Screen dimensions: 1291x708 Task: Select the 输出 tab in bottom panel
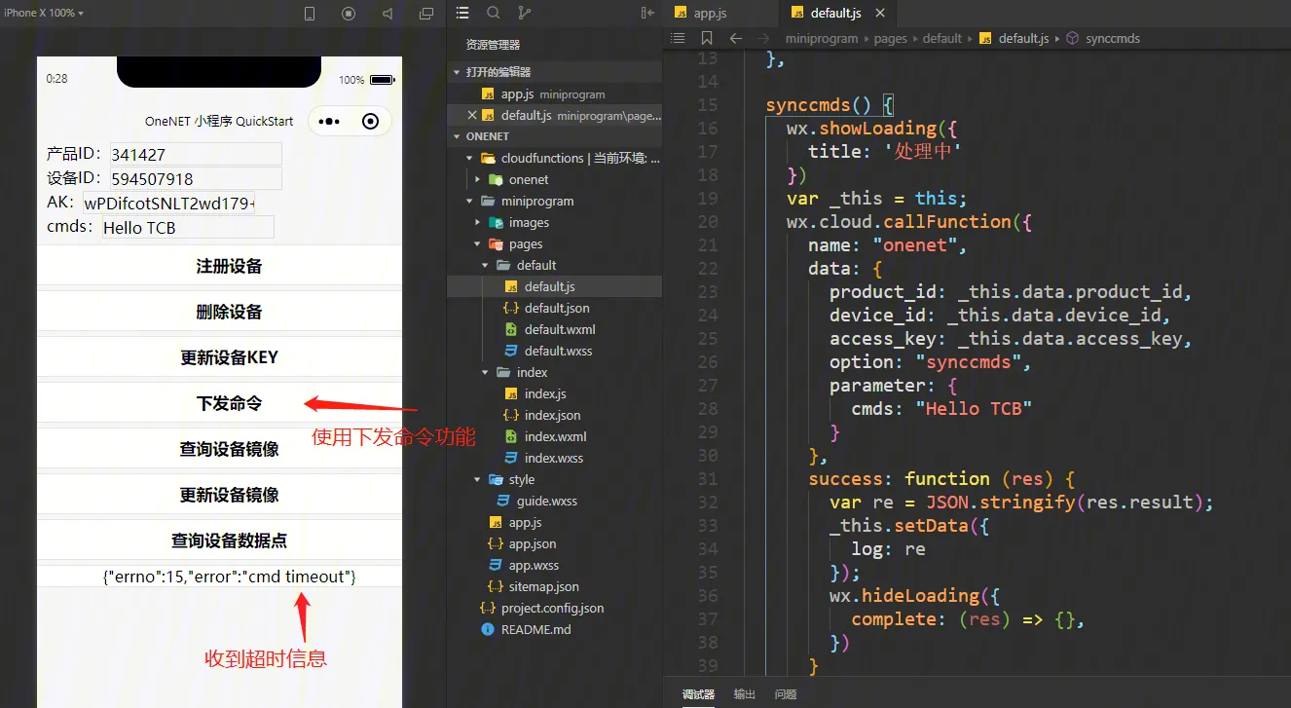tap(744, 694)
